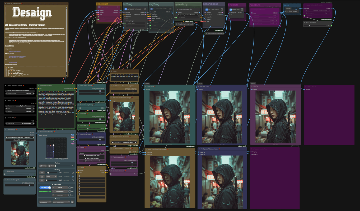Collapse the Load Image node dot

coord(5,130)
